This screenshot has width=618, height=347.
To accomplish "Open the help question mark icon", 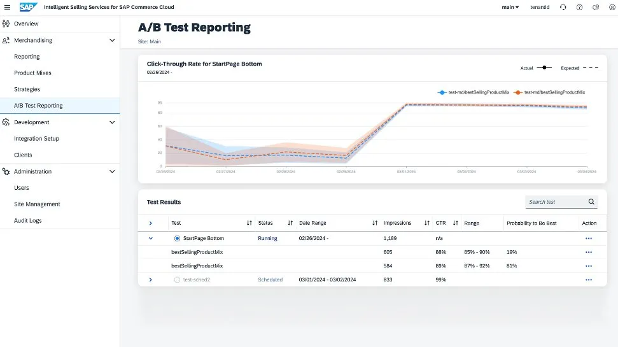I will pos(579,7).
